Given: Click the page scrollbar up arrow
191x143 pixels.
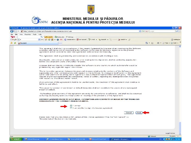Looking at the screenshot, I should pos(180,46).
